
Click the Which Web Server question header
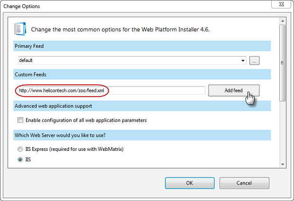(x=142, y=135)
